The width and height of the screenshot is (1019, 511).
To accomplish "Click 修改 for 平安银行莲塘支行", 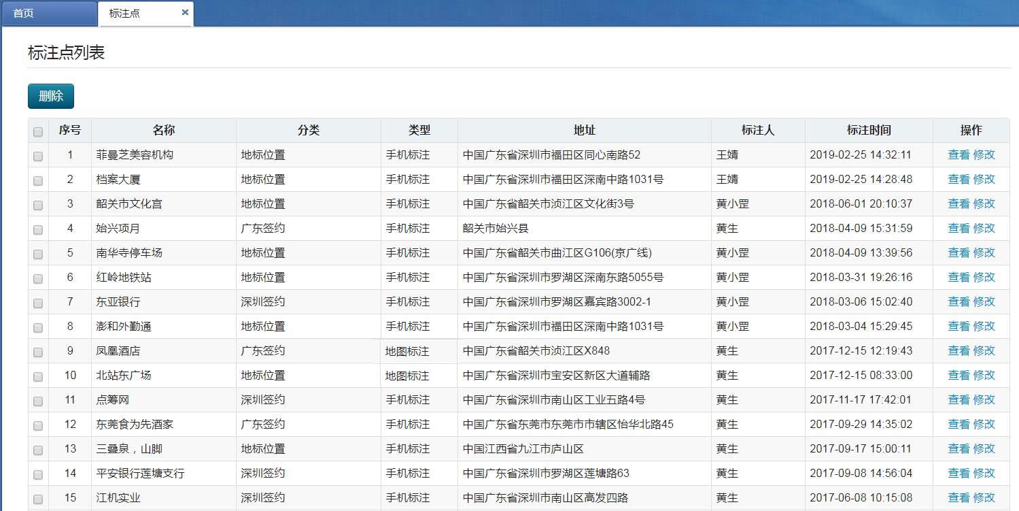I will click(x=984, y=473).
